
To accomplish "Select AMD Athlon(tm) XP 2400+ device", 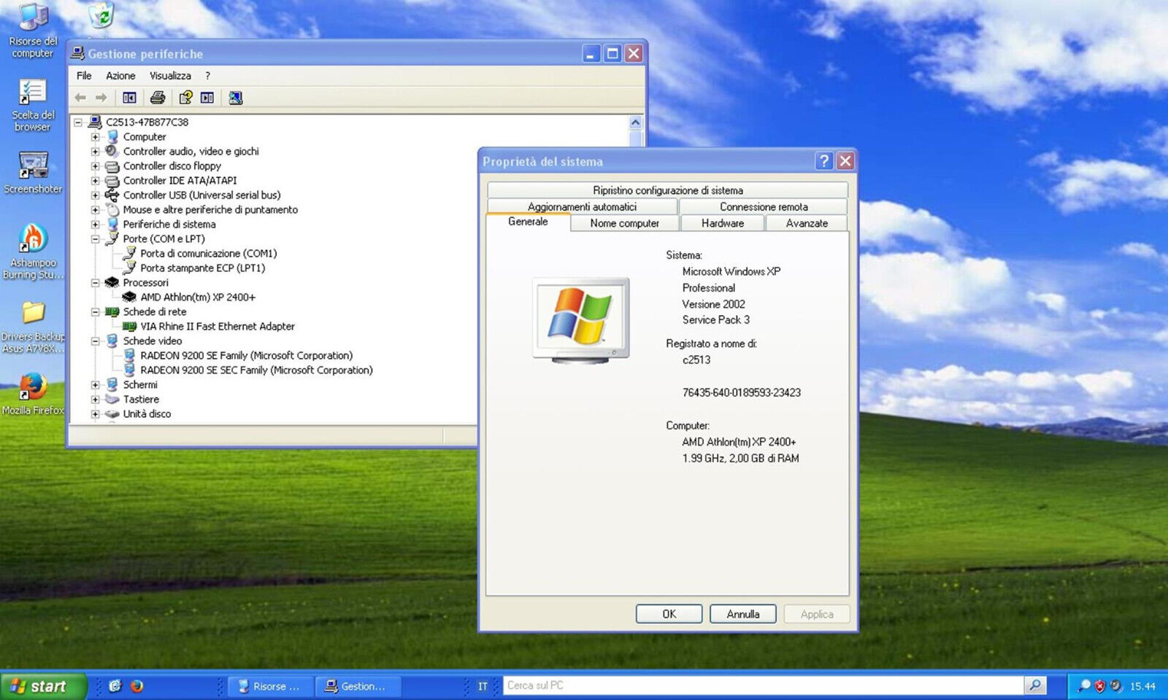I will click(198, 297).
